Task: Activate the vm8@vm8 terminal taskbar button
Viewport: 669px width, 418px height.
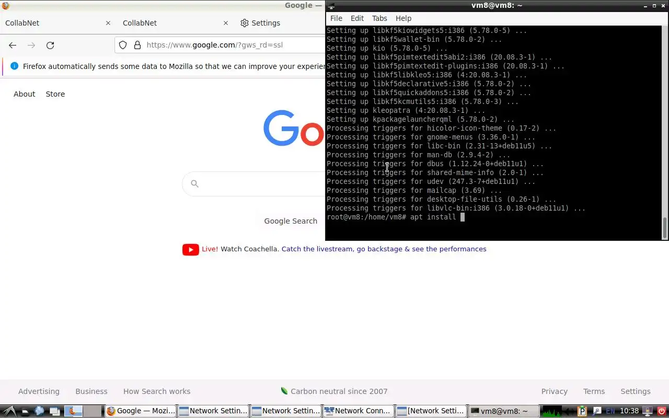Action: coord(504,411)
